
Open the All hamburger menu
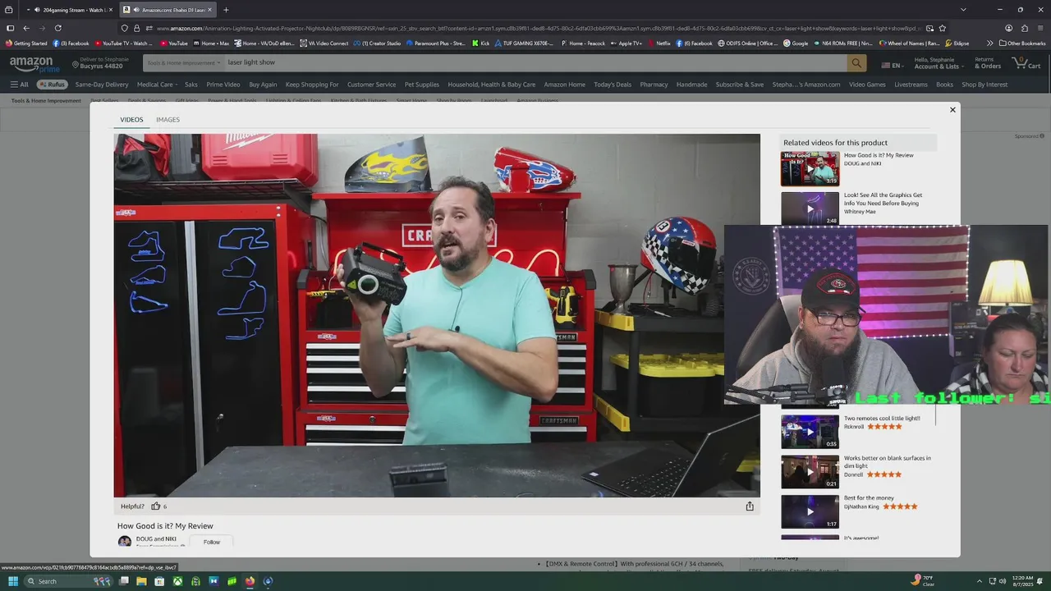click(x=19, y=85)
